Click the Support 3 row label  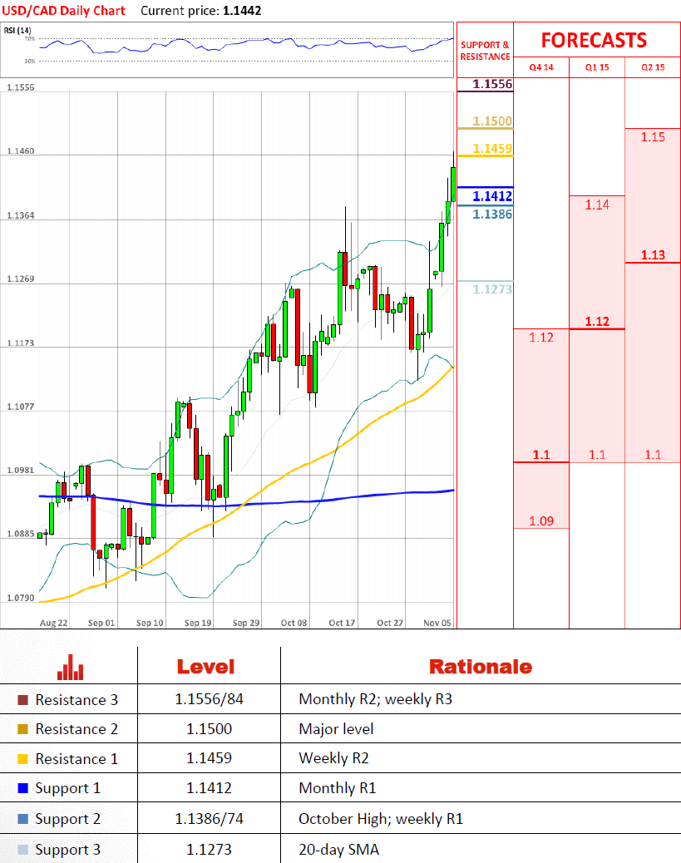pos(67,851)
